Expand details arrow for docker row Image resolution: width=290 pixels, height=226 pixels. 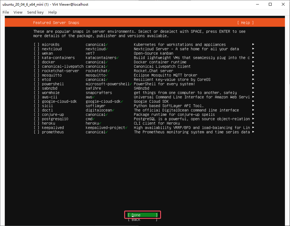point(253,62)
